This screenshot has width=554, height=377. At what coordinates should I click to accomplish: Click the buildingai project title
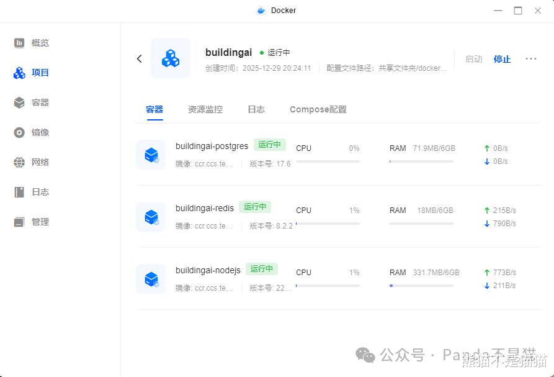point(228,52)
